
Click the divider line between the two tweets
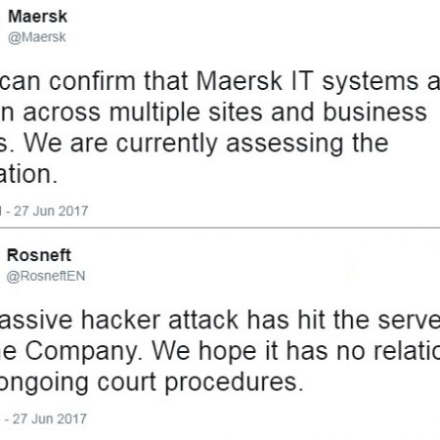220,228
